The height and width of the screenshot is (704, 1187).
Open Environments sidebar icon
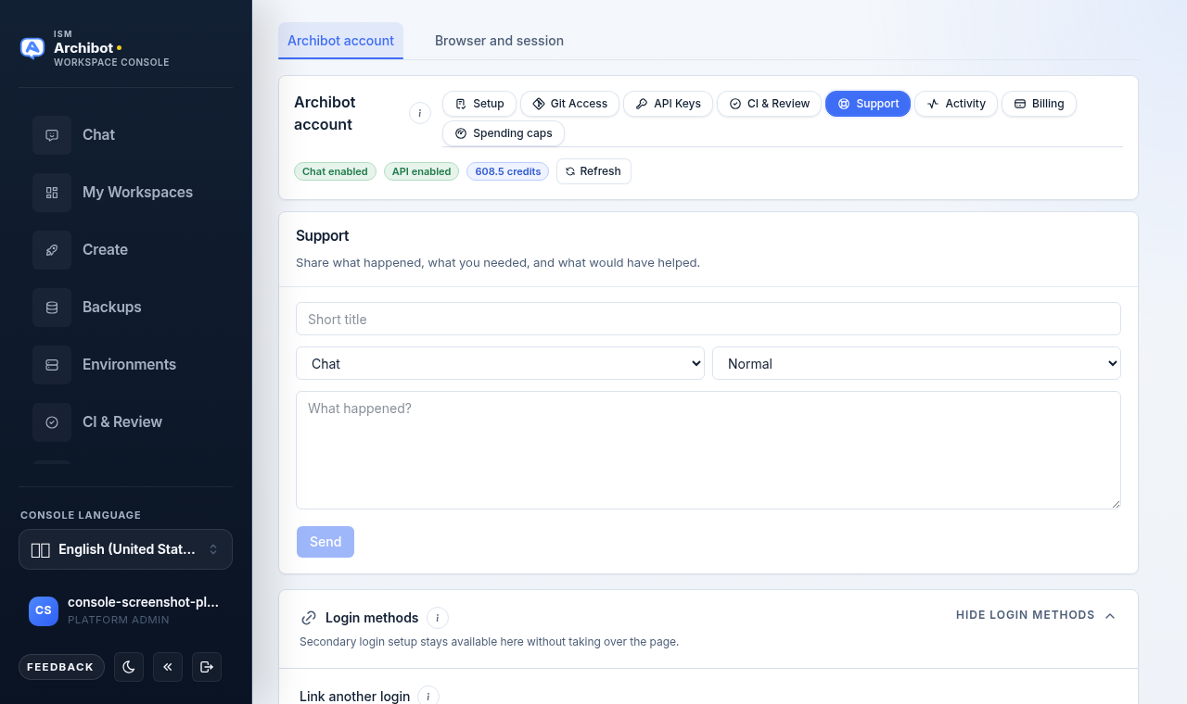tap(52, 365)
